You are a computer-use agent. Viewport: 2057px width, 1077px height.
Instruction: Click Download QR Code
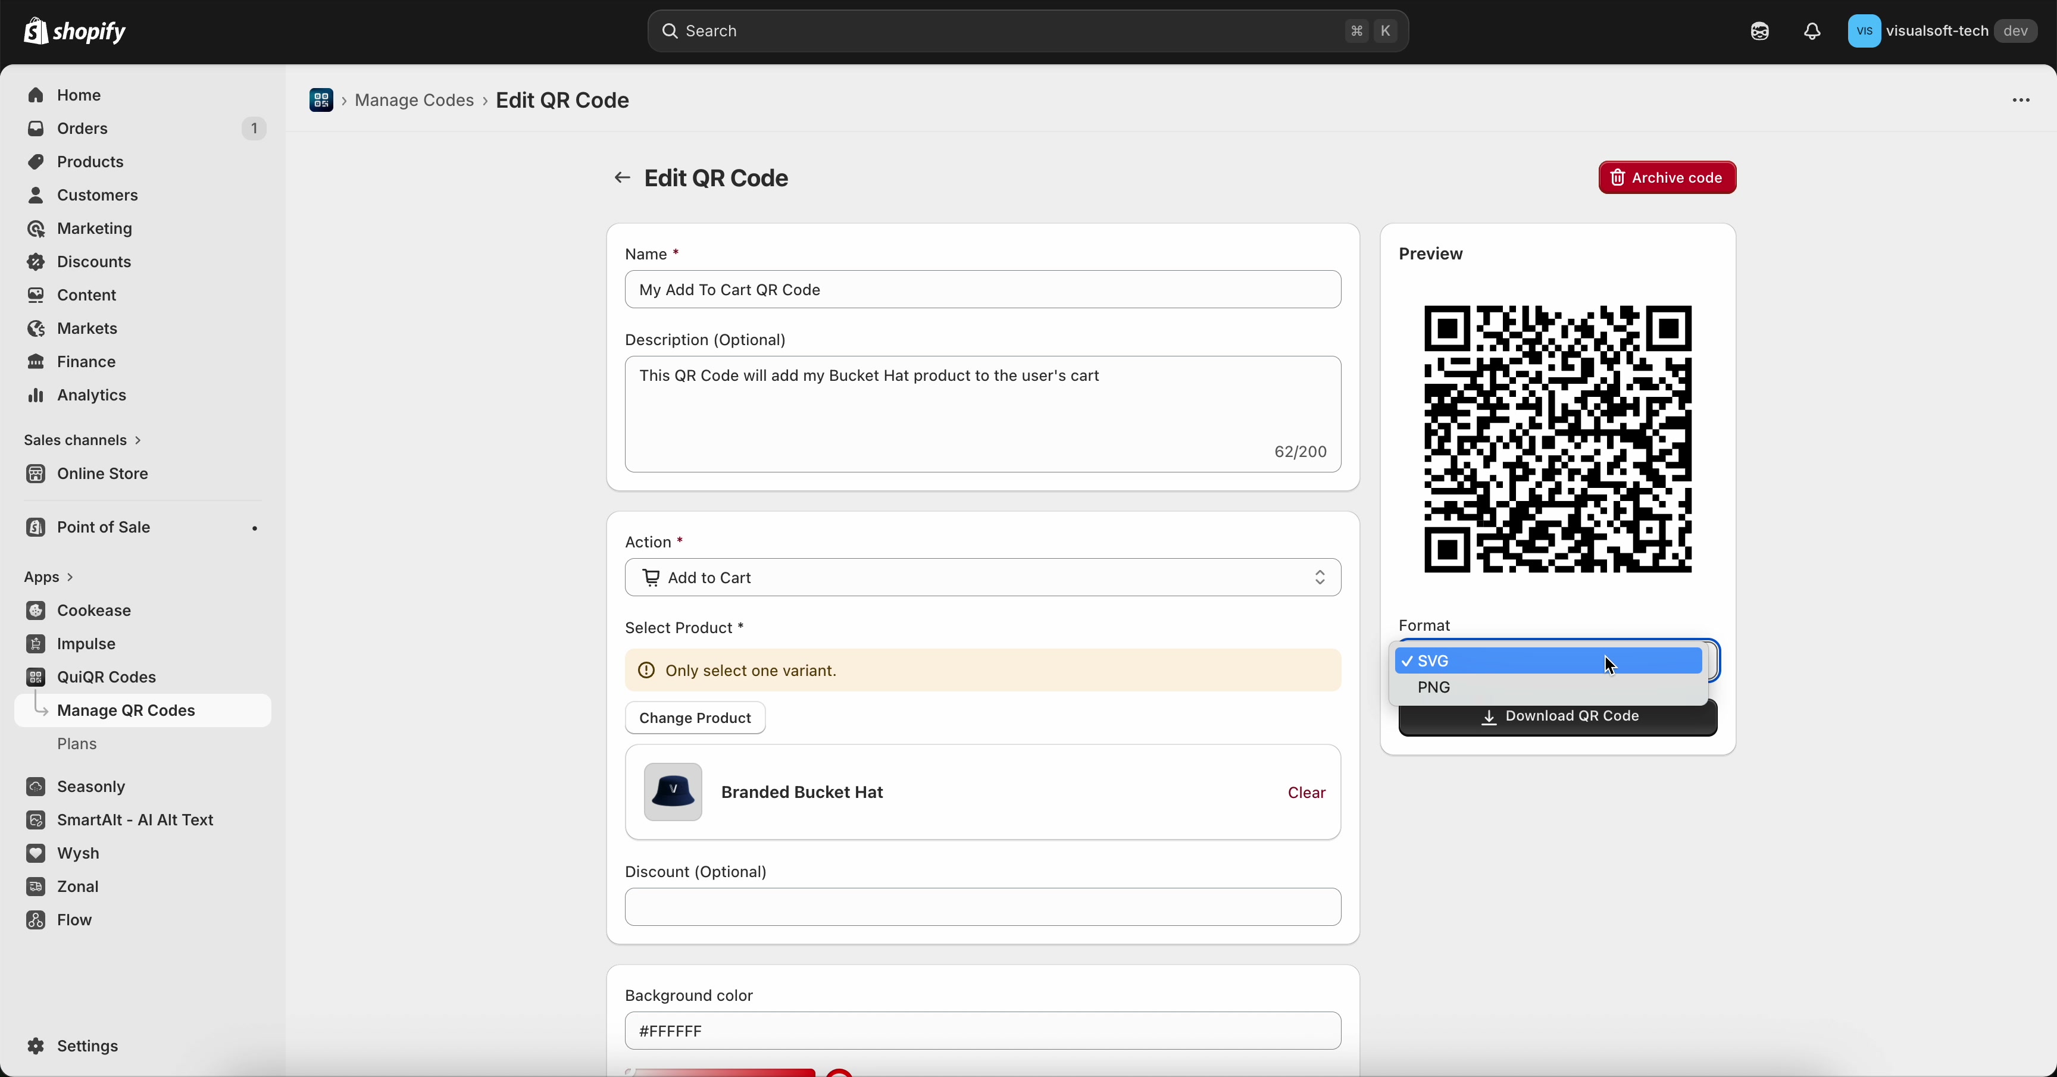click(1558, 716)
